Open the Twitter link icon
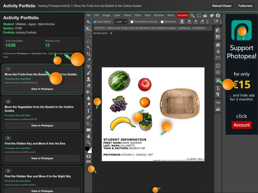 [212, 15]
